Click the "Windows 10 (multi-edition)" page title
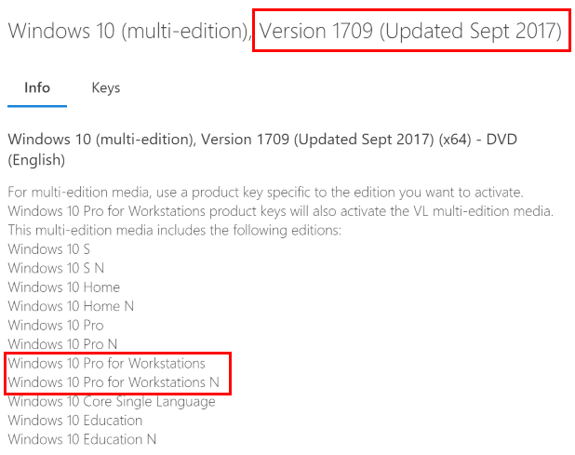The height and width of the screenshot is (455, 575). (128, 31)
